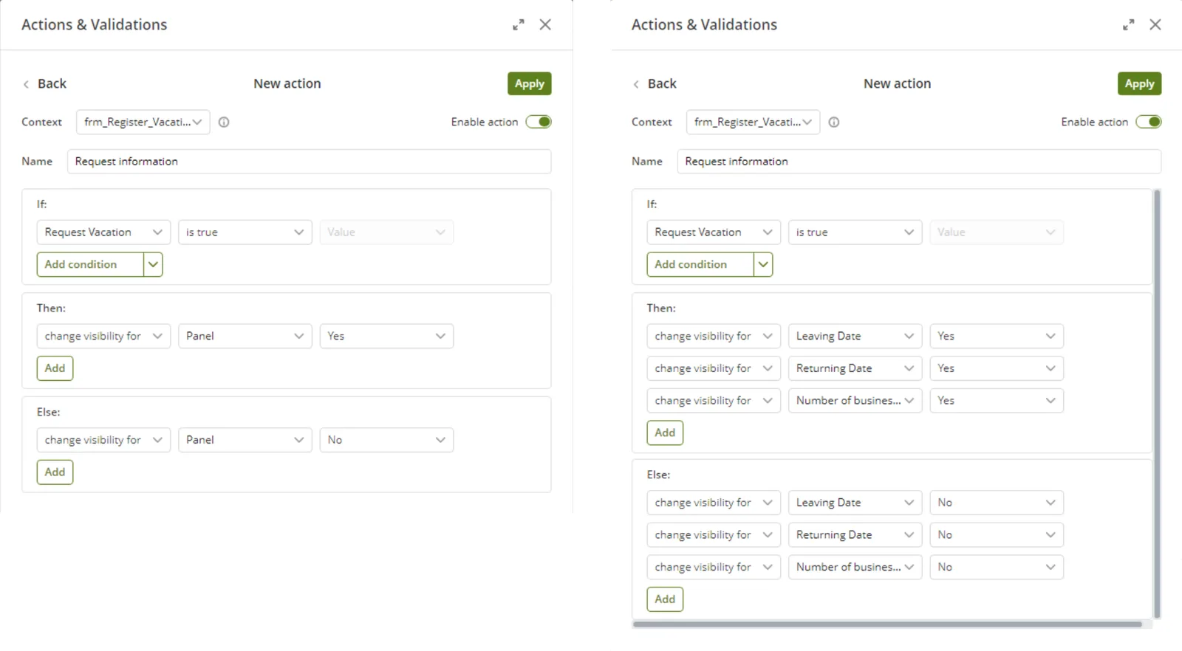This screenshot has height=651, width=1182.
Task: Click the Apply button in the left panel
Action: [530, 83]
